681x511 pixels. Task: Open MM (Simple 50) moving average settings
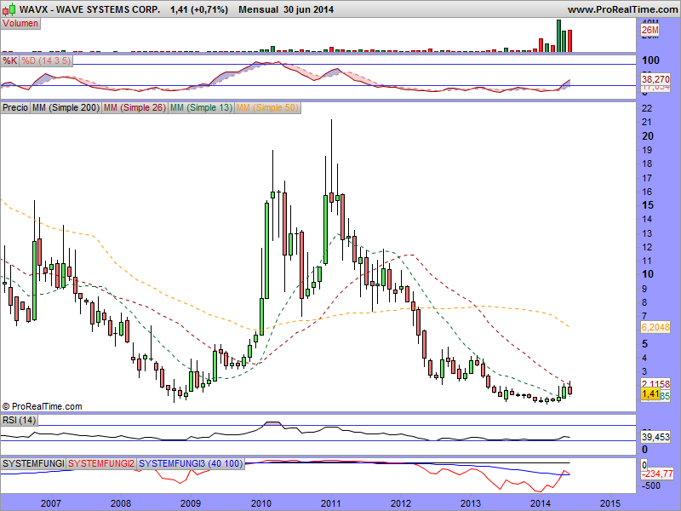[x=267, y=107]
